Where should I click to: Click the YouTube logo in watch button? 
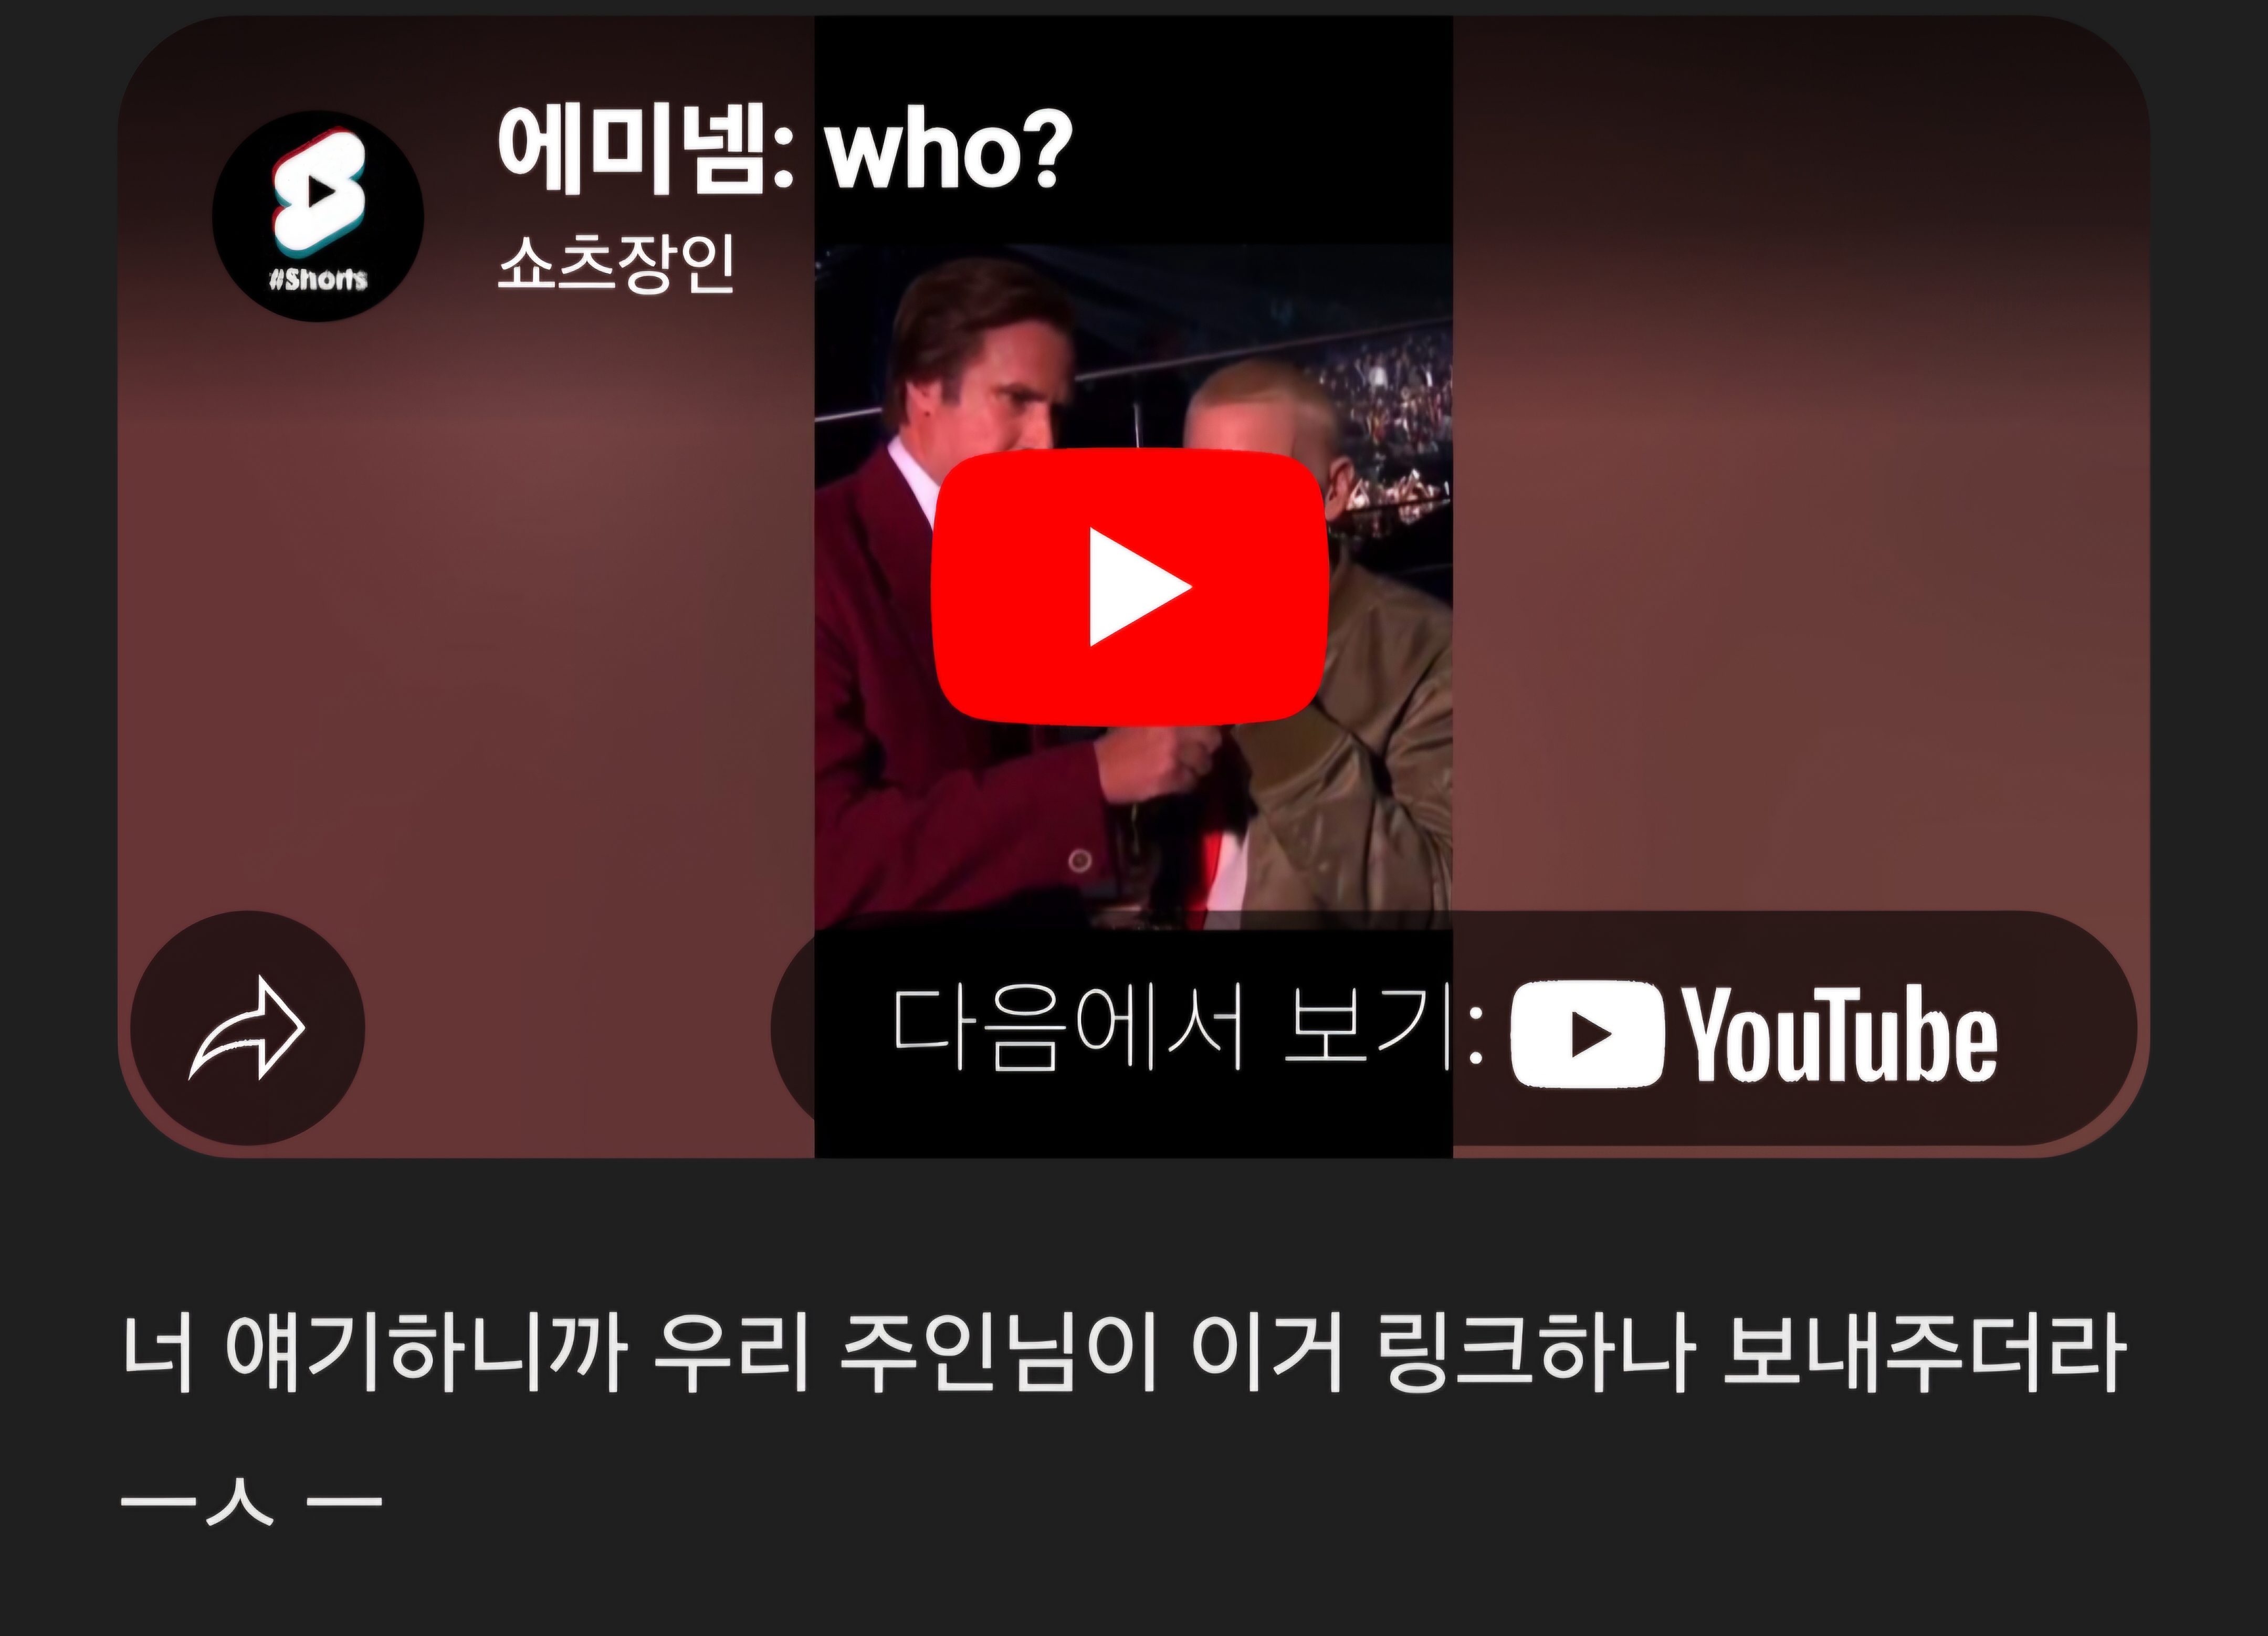click(1753, 1034)
